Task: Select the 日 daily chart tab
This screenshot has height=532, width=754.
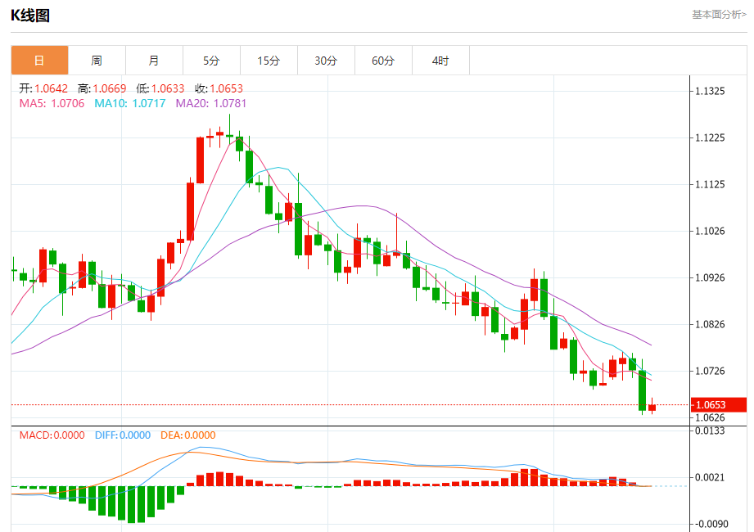Action: click(39, 61)
